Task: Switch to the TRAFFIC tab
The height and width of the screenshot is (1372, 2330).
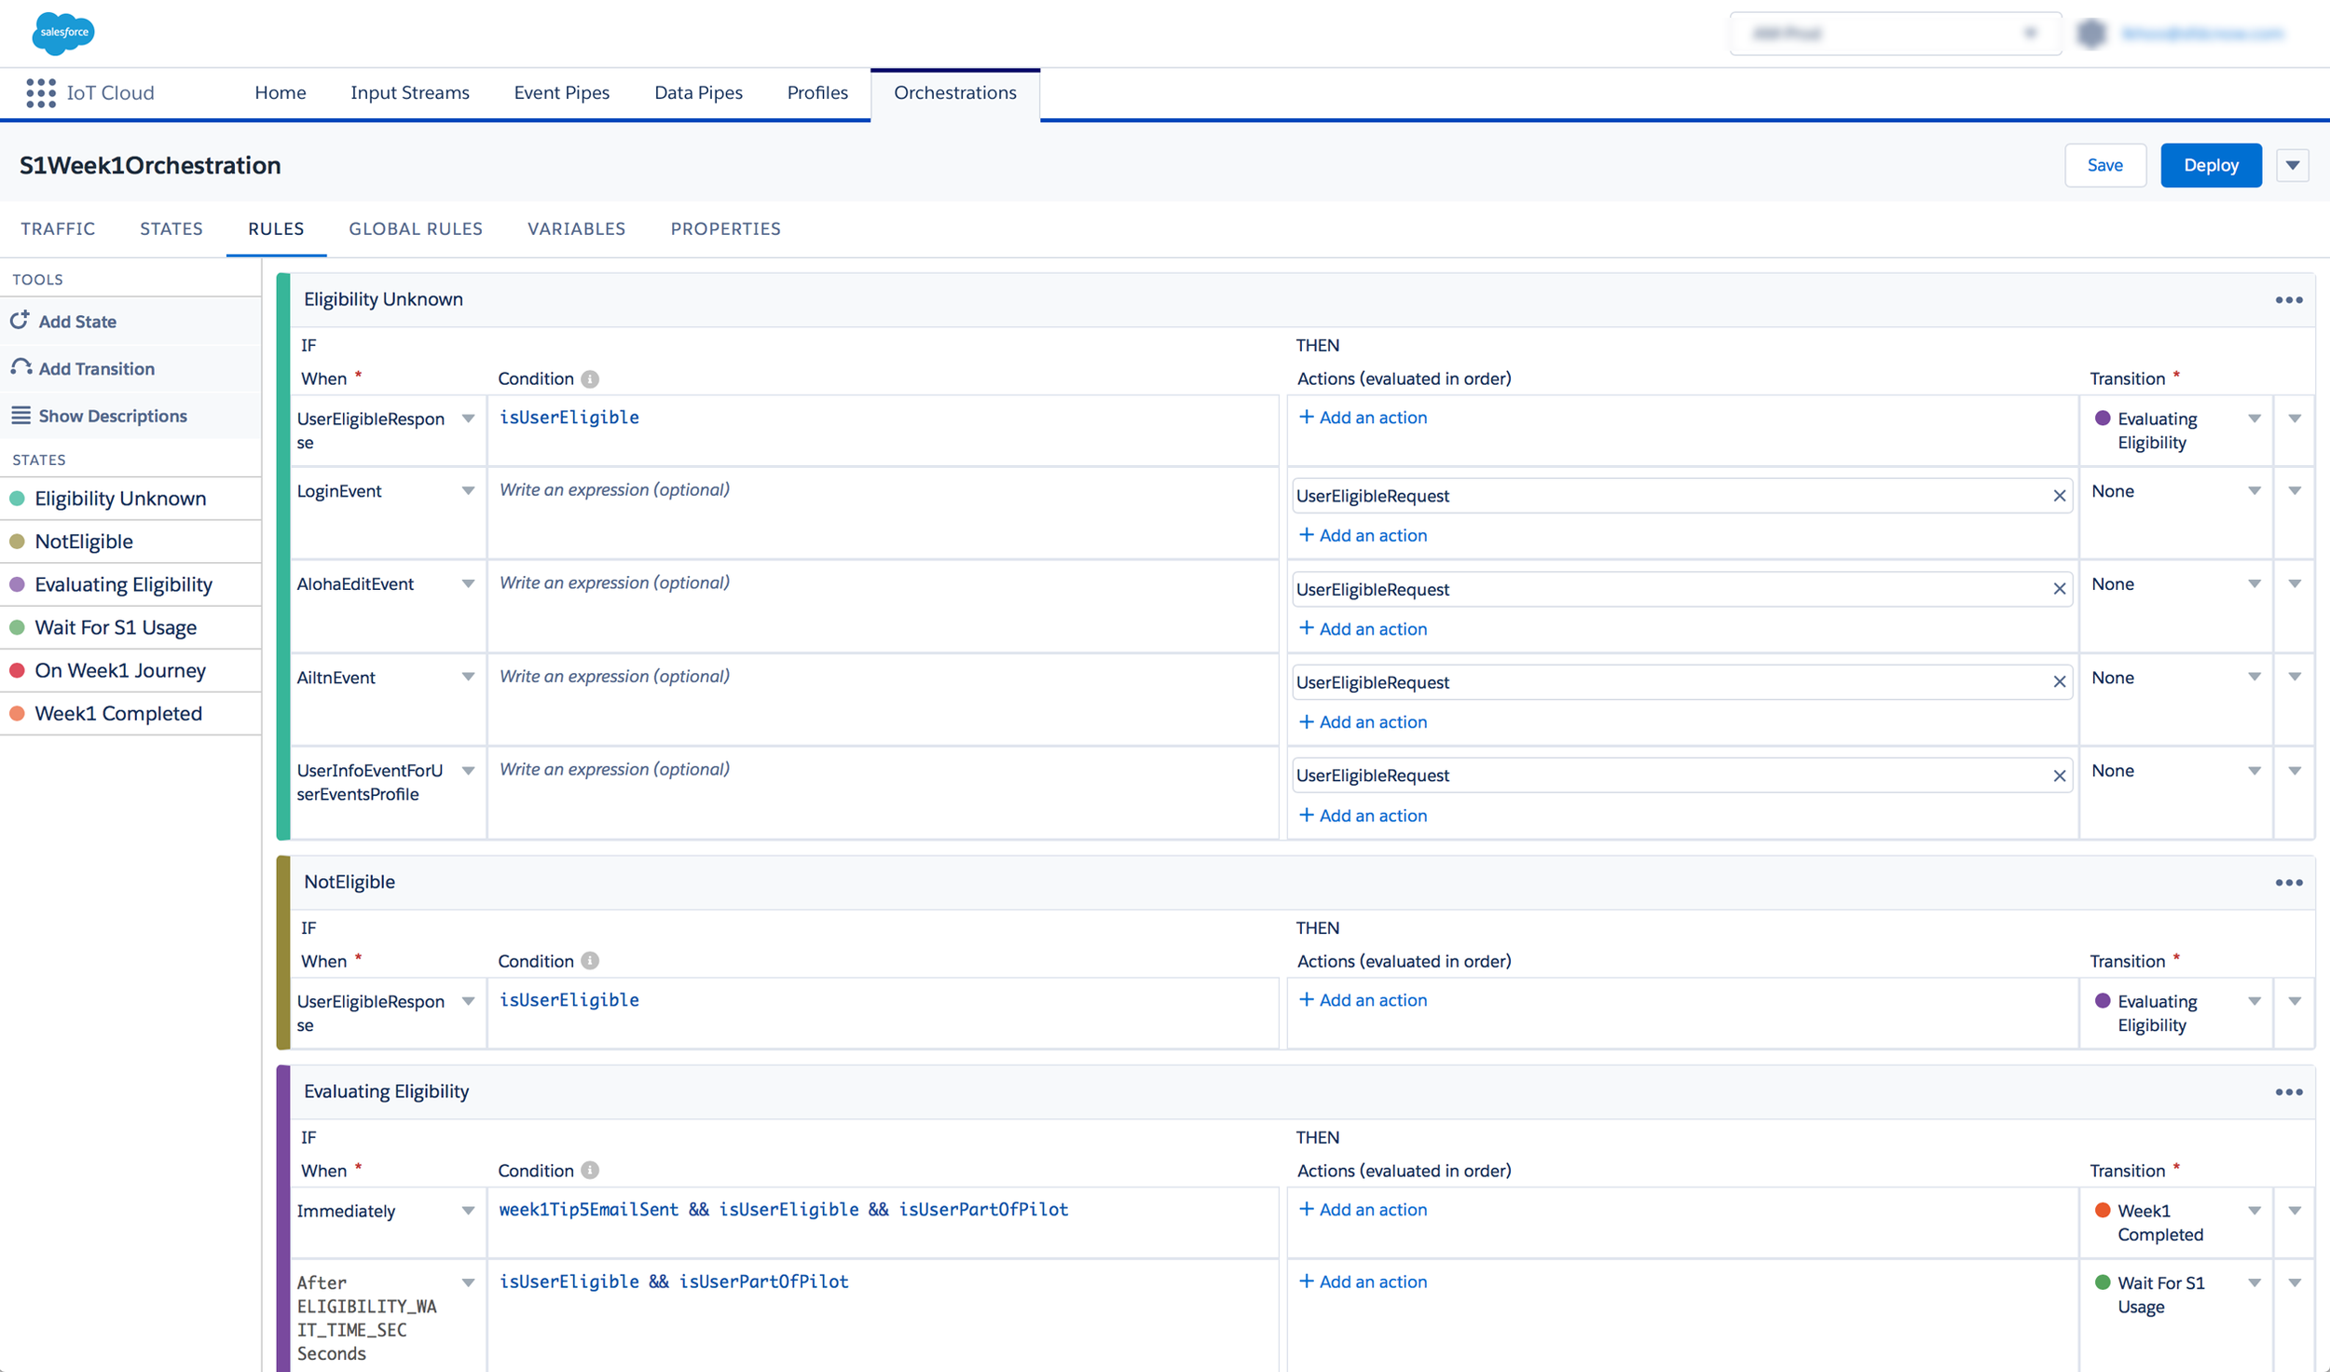Action: coord(58,229)
